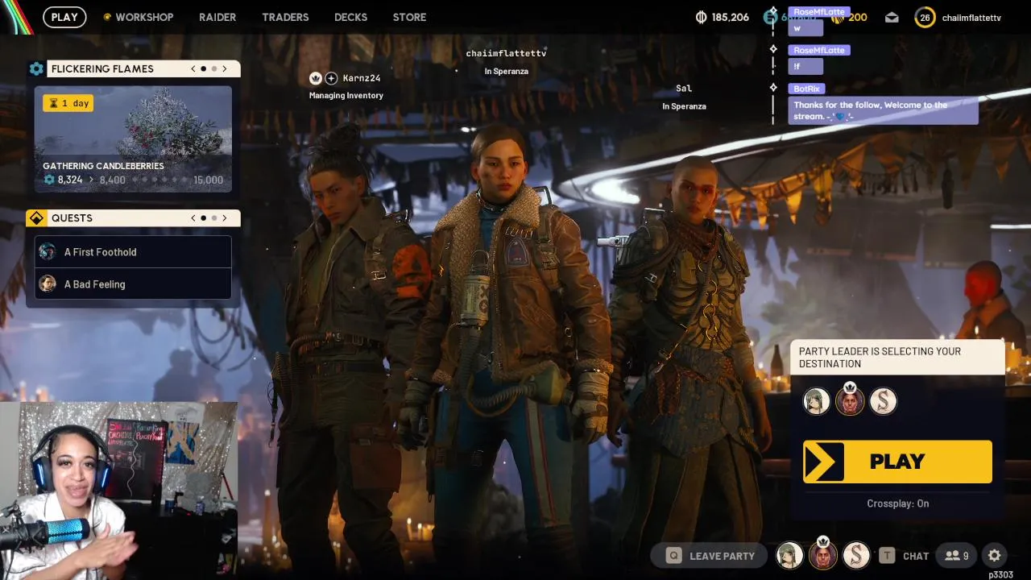Viewport: 1031px width, 580px height.
Task: Click the A Bad Feeling quest giver portrait
Action: coord(48,284)
